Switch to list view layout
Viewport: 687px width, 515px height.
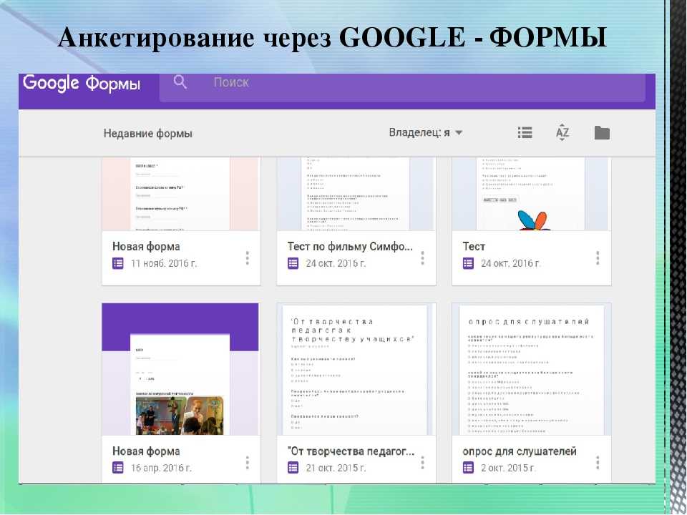[525, 132]
